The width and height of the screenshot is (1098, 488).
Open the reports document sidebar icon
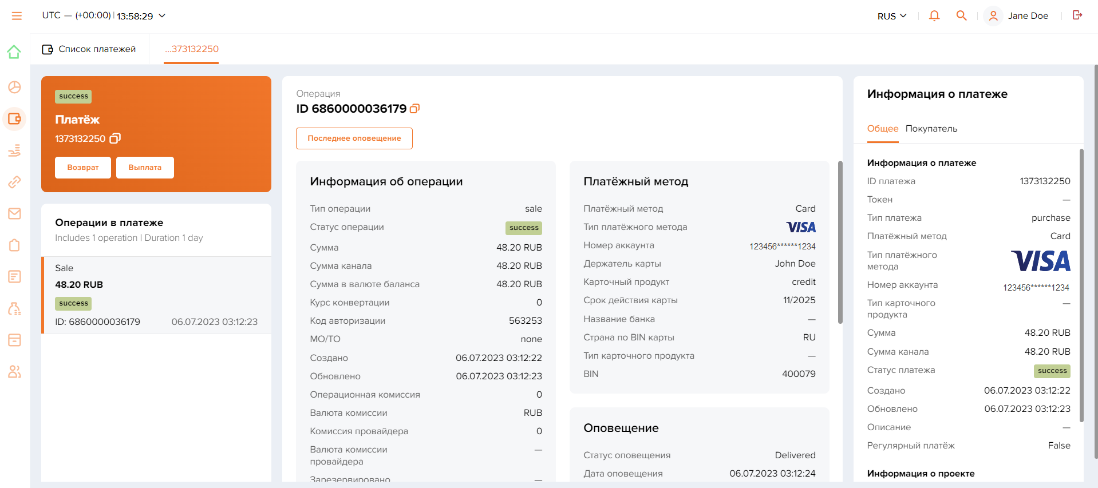pyautogui.click(x=14, y=277)
